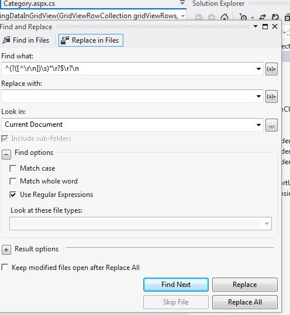Click the Solution Explorer panel title
Viewport: 290px width, 315px height.
click(218, 4)
